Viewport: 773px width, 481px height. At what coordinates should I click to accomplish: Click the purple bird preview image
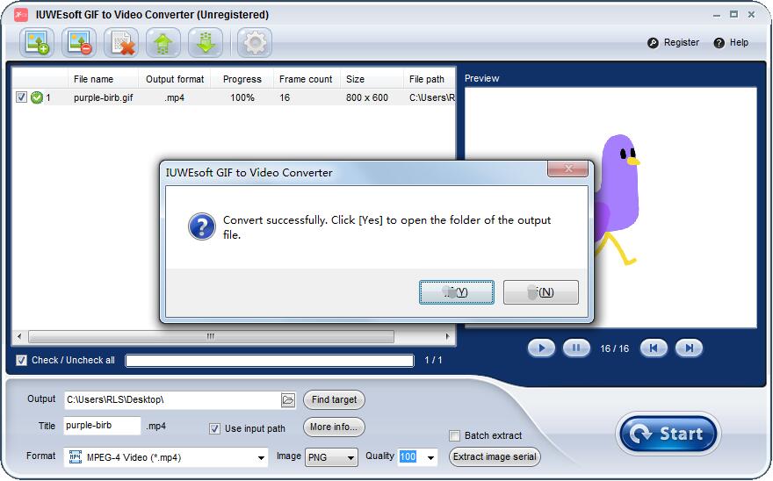point(617,199)
